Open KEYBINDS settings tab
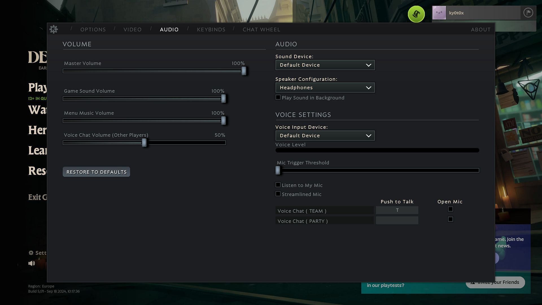 [x=211, y=29]
